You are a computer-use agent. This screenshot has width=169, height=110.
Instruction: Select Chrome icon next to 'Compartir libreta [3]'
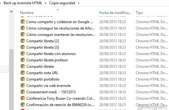coord(23,47)
